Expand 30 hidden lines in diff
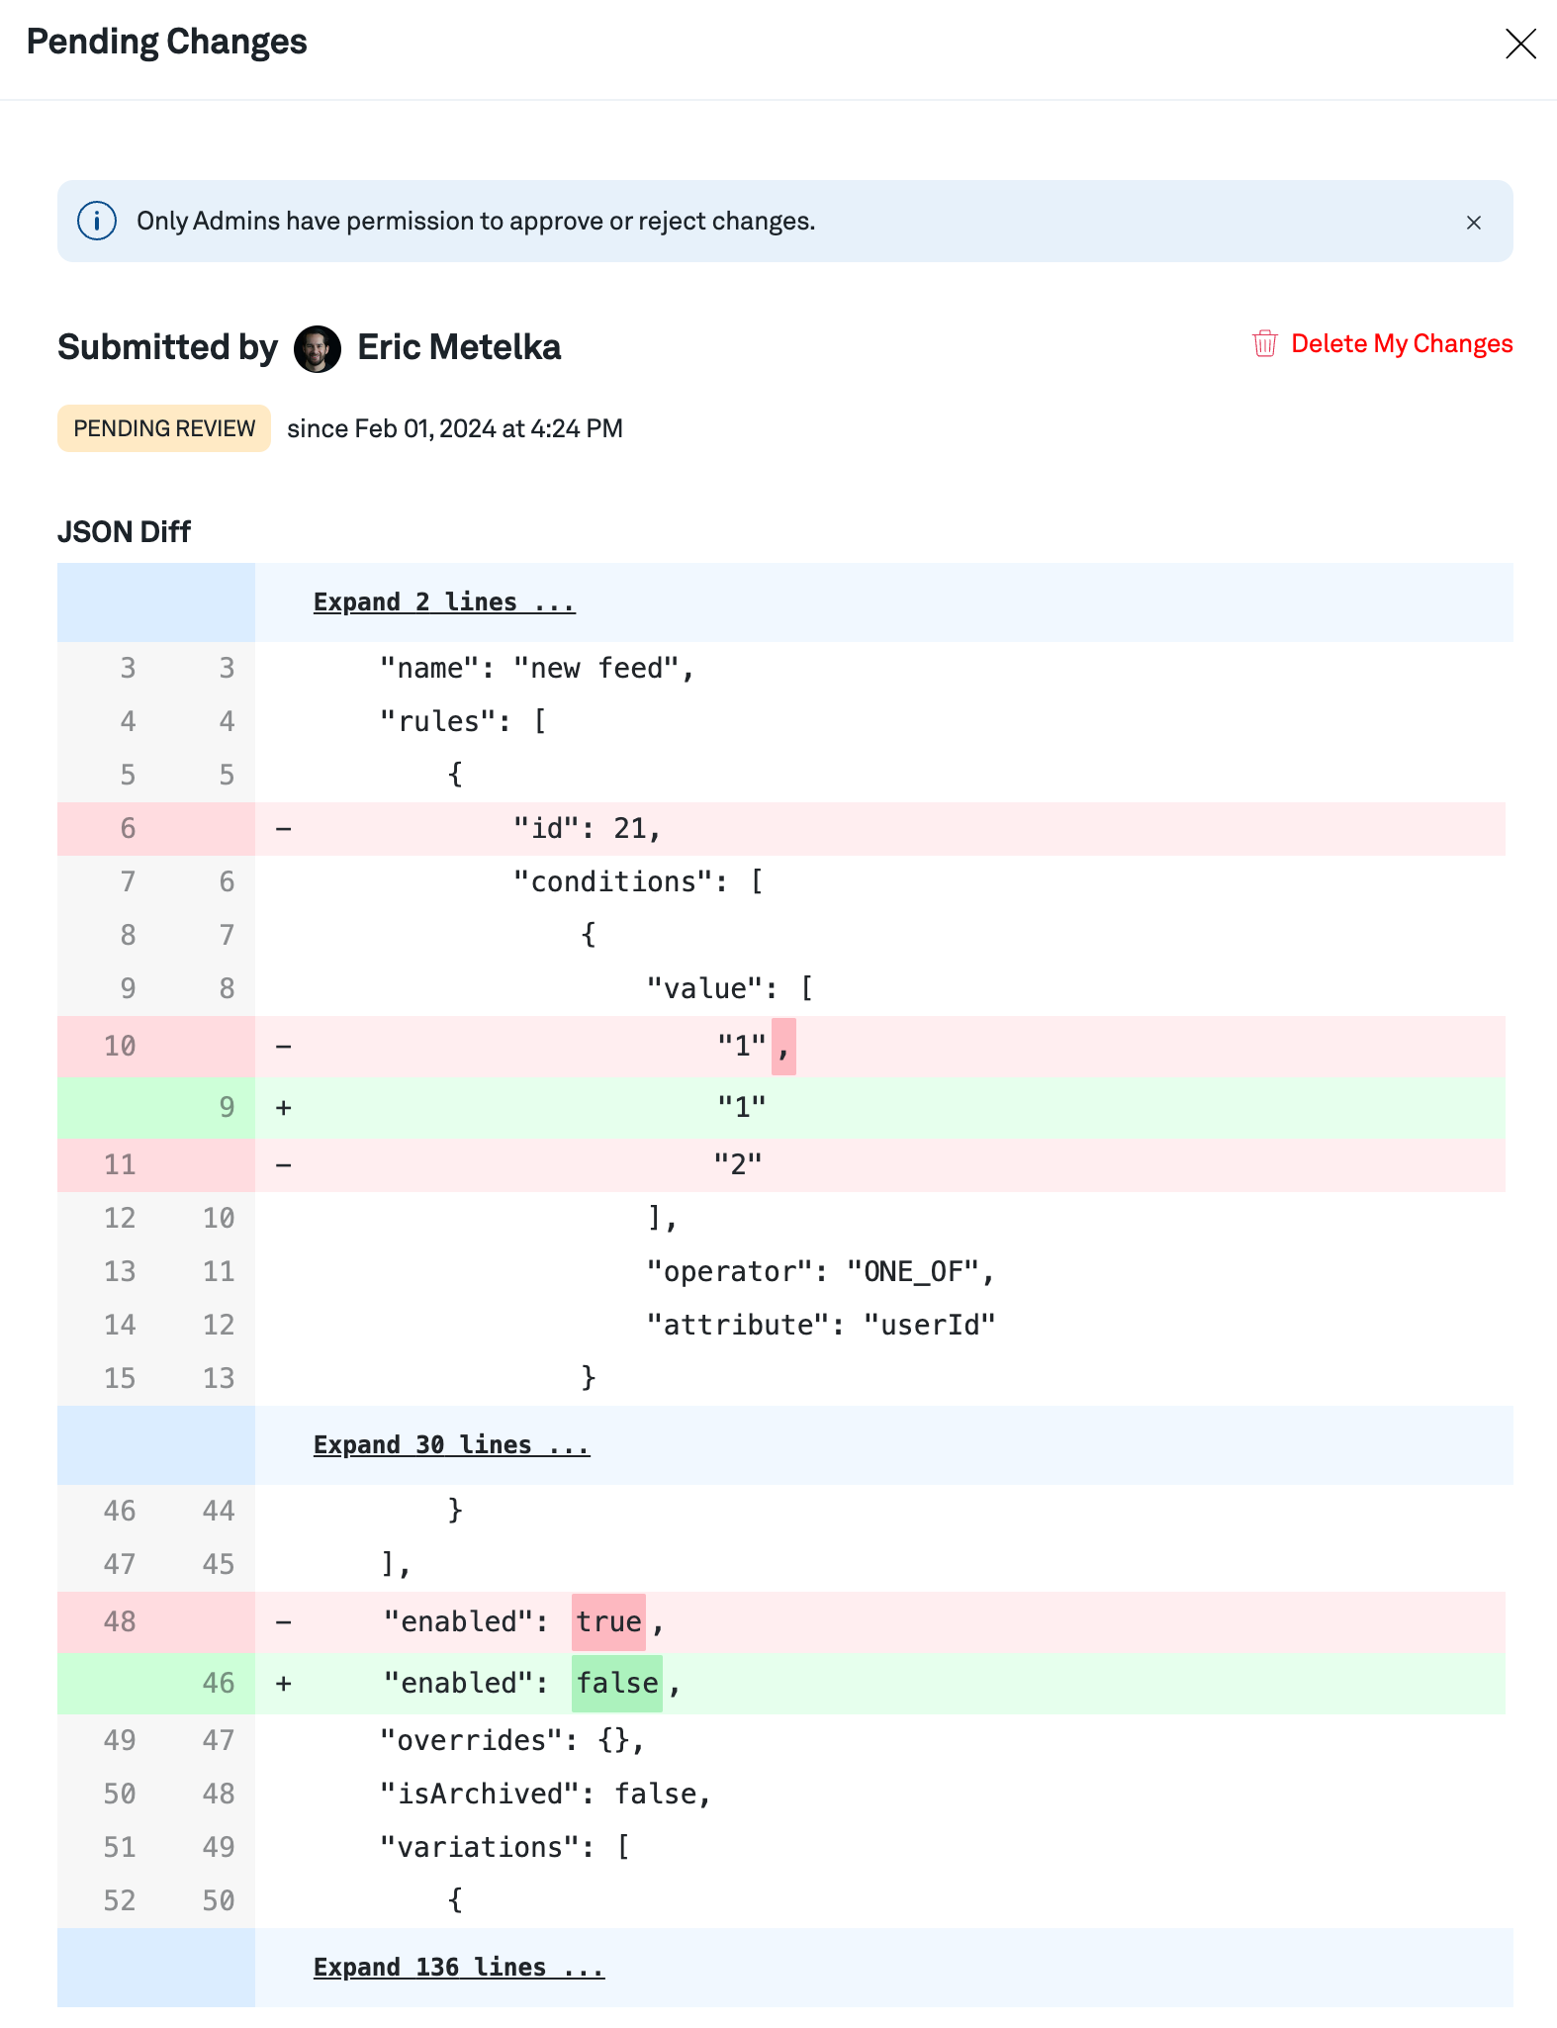Image resolution: width=1557 pixels, height=2028 pixels. 451,1445
